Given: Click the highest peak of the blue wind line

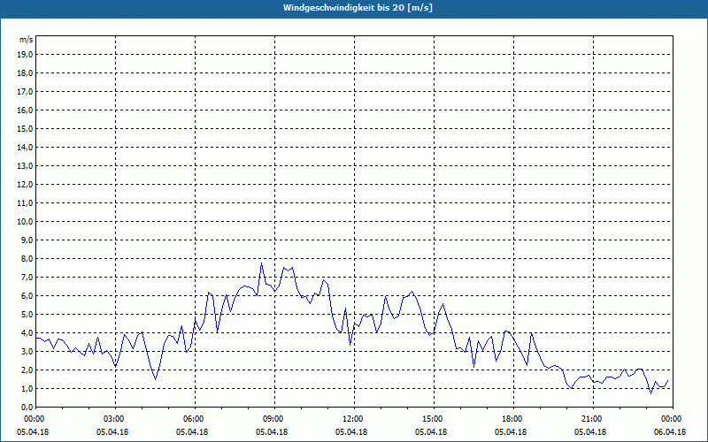Looking at the screenshot, I should [261, 263].
